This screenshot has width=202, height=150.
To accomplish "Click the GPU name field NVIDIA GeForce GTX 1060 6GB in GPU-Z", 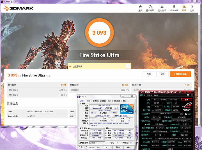I will pos(166,99).
